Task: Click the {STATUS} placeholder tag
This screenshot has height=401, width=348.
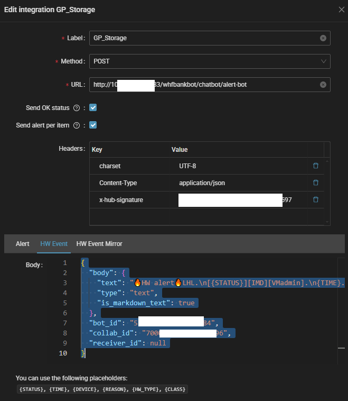Action: click(31, 389)
